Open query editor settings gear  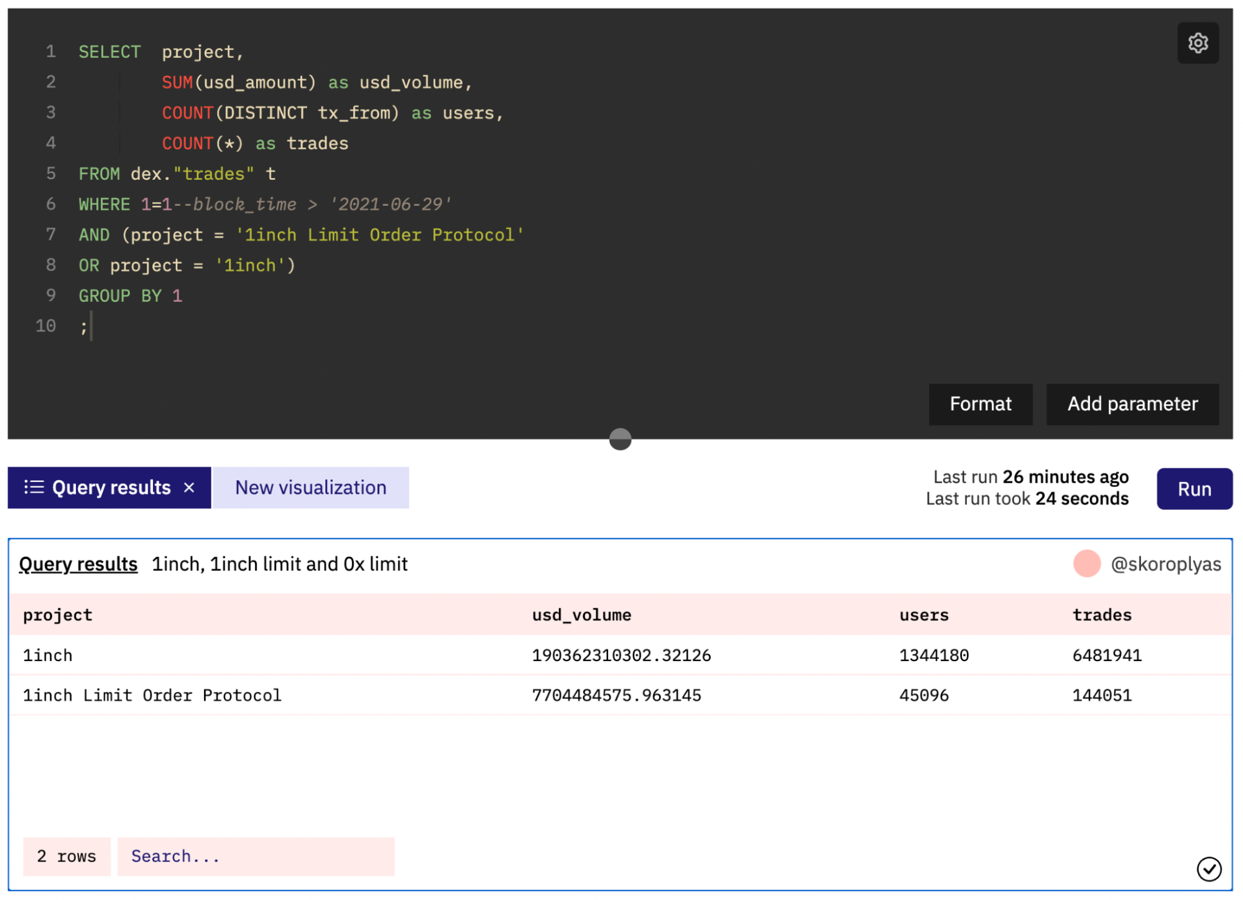[1198, 43]
